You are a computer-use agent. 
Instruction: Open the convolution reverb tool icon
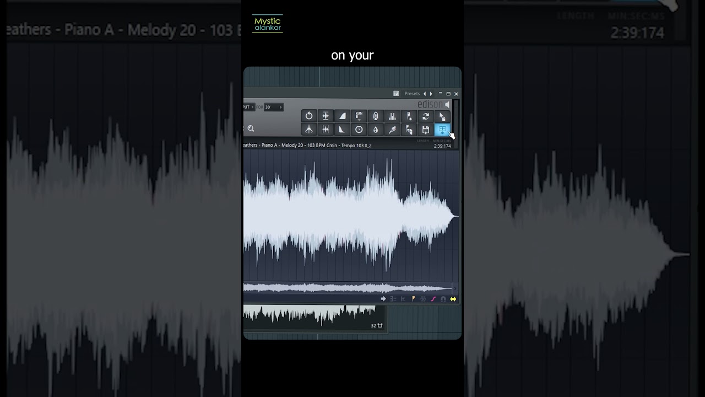pos(376,116)
